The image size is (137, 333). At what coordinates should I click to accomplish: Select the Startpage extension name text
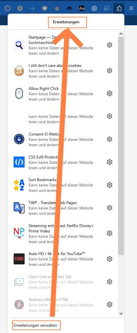(x=49, y=40)
